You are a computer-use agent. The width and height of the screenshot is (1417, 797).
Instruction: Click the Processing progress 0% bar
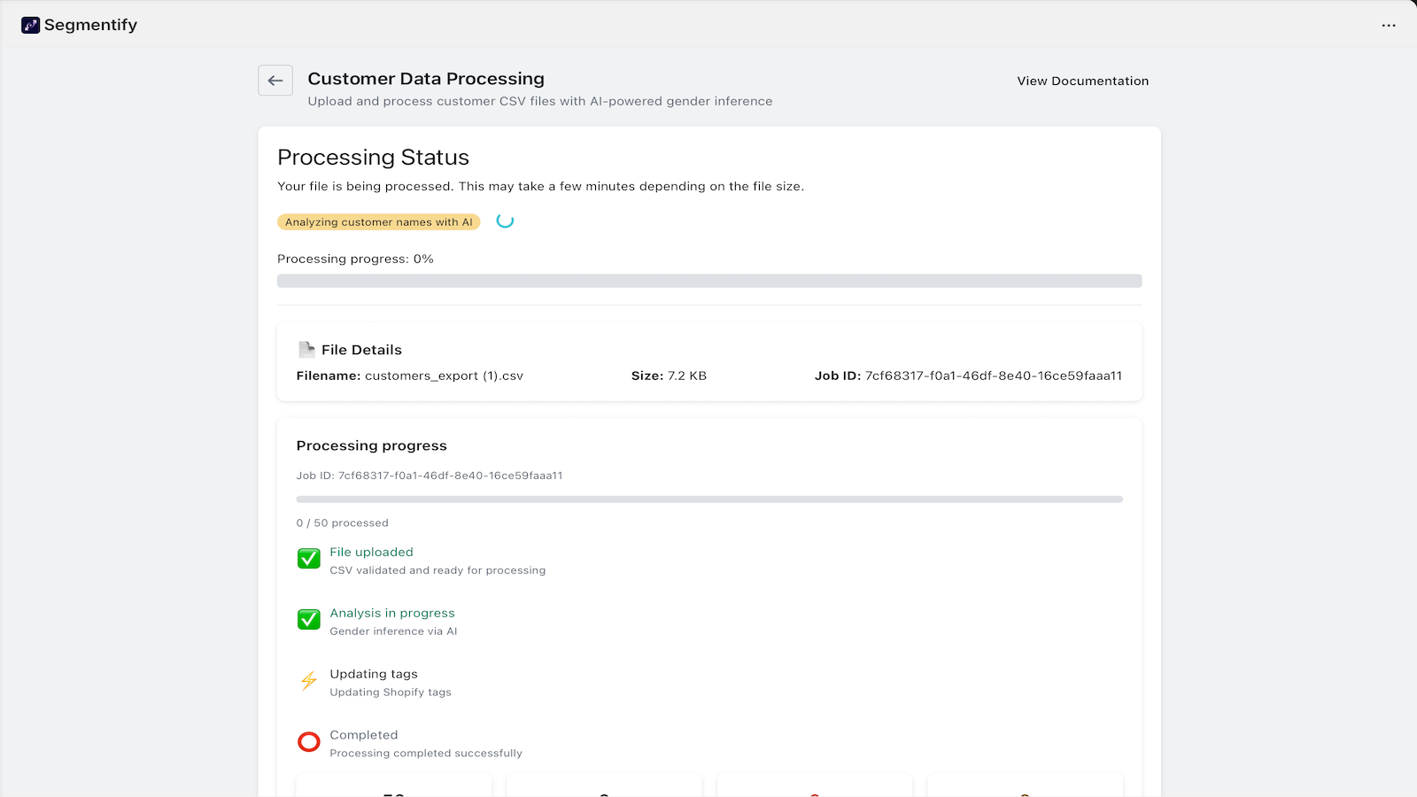click(708, 280)
